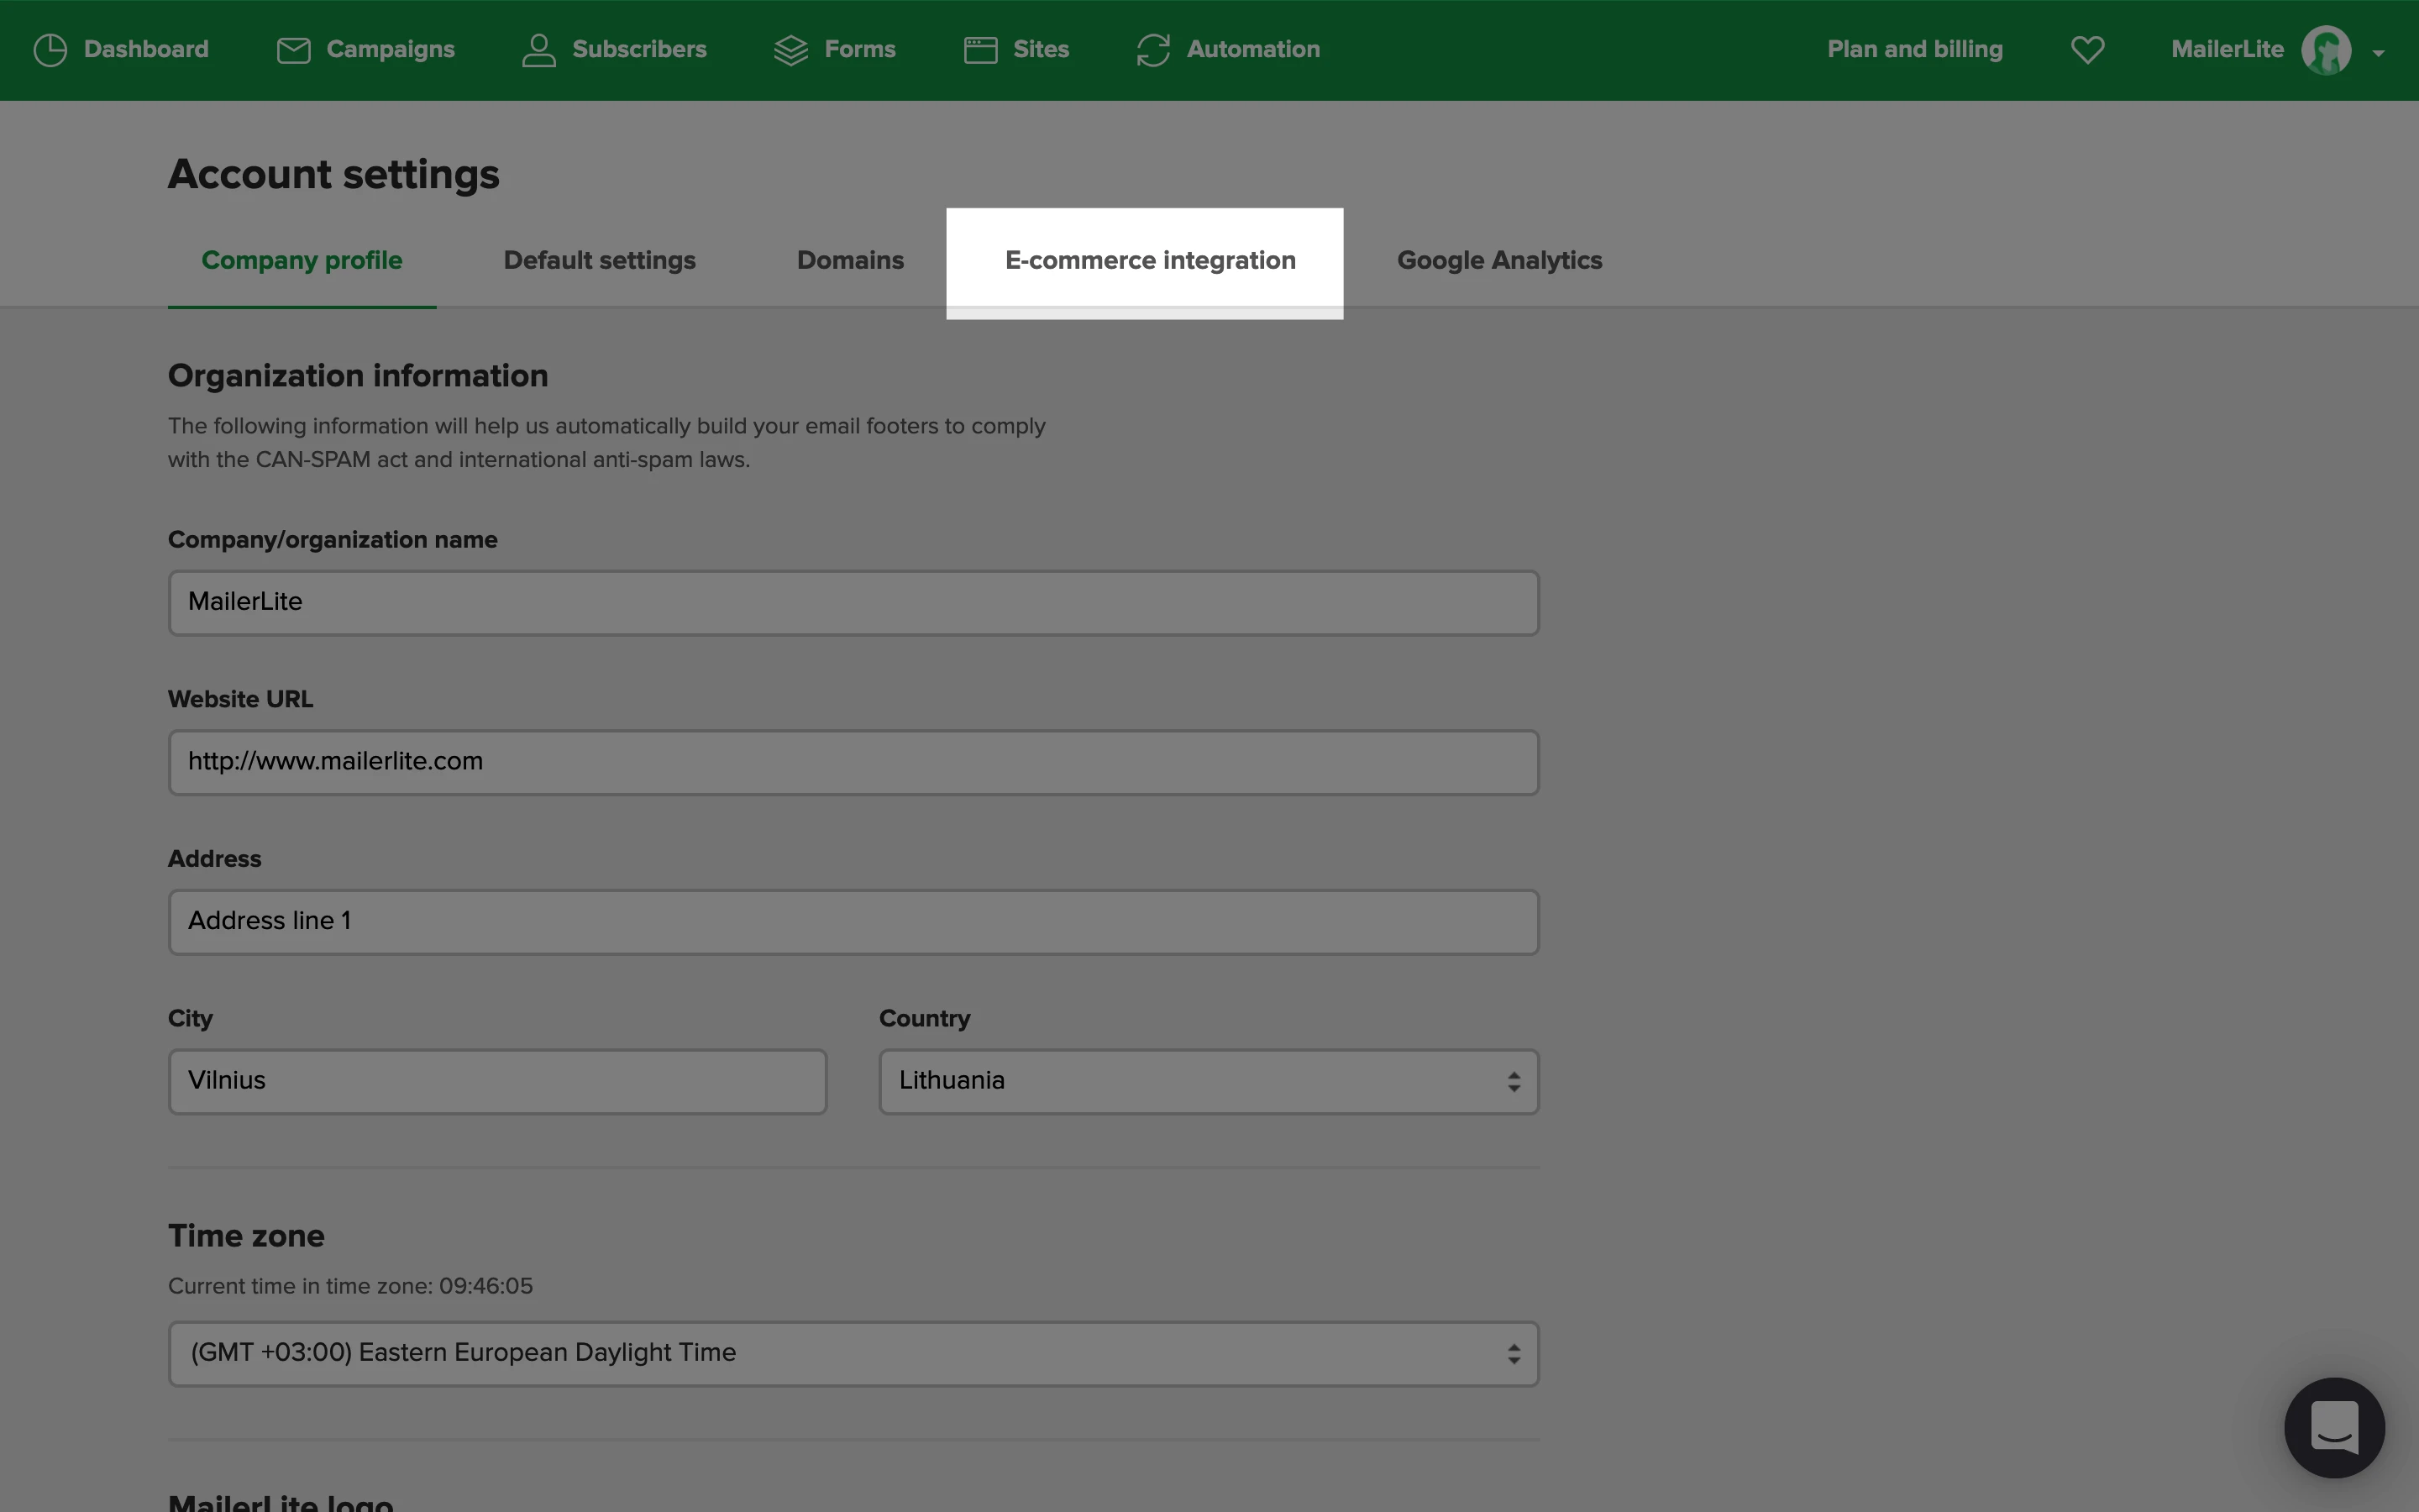The width and height of the screenshot is (2419, 1512).
Task: Click the Address line 1 field
Action: pos(853,922)
